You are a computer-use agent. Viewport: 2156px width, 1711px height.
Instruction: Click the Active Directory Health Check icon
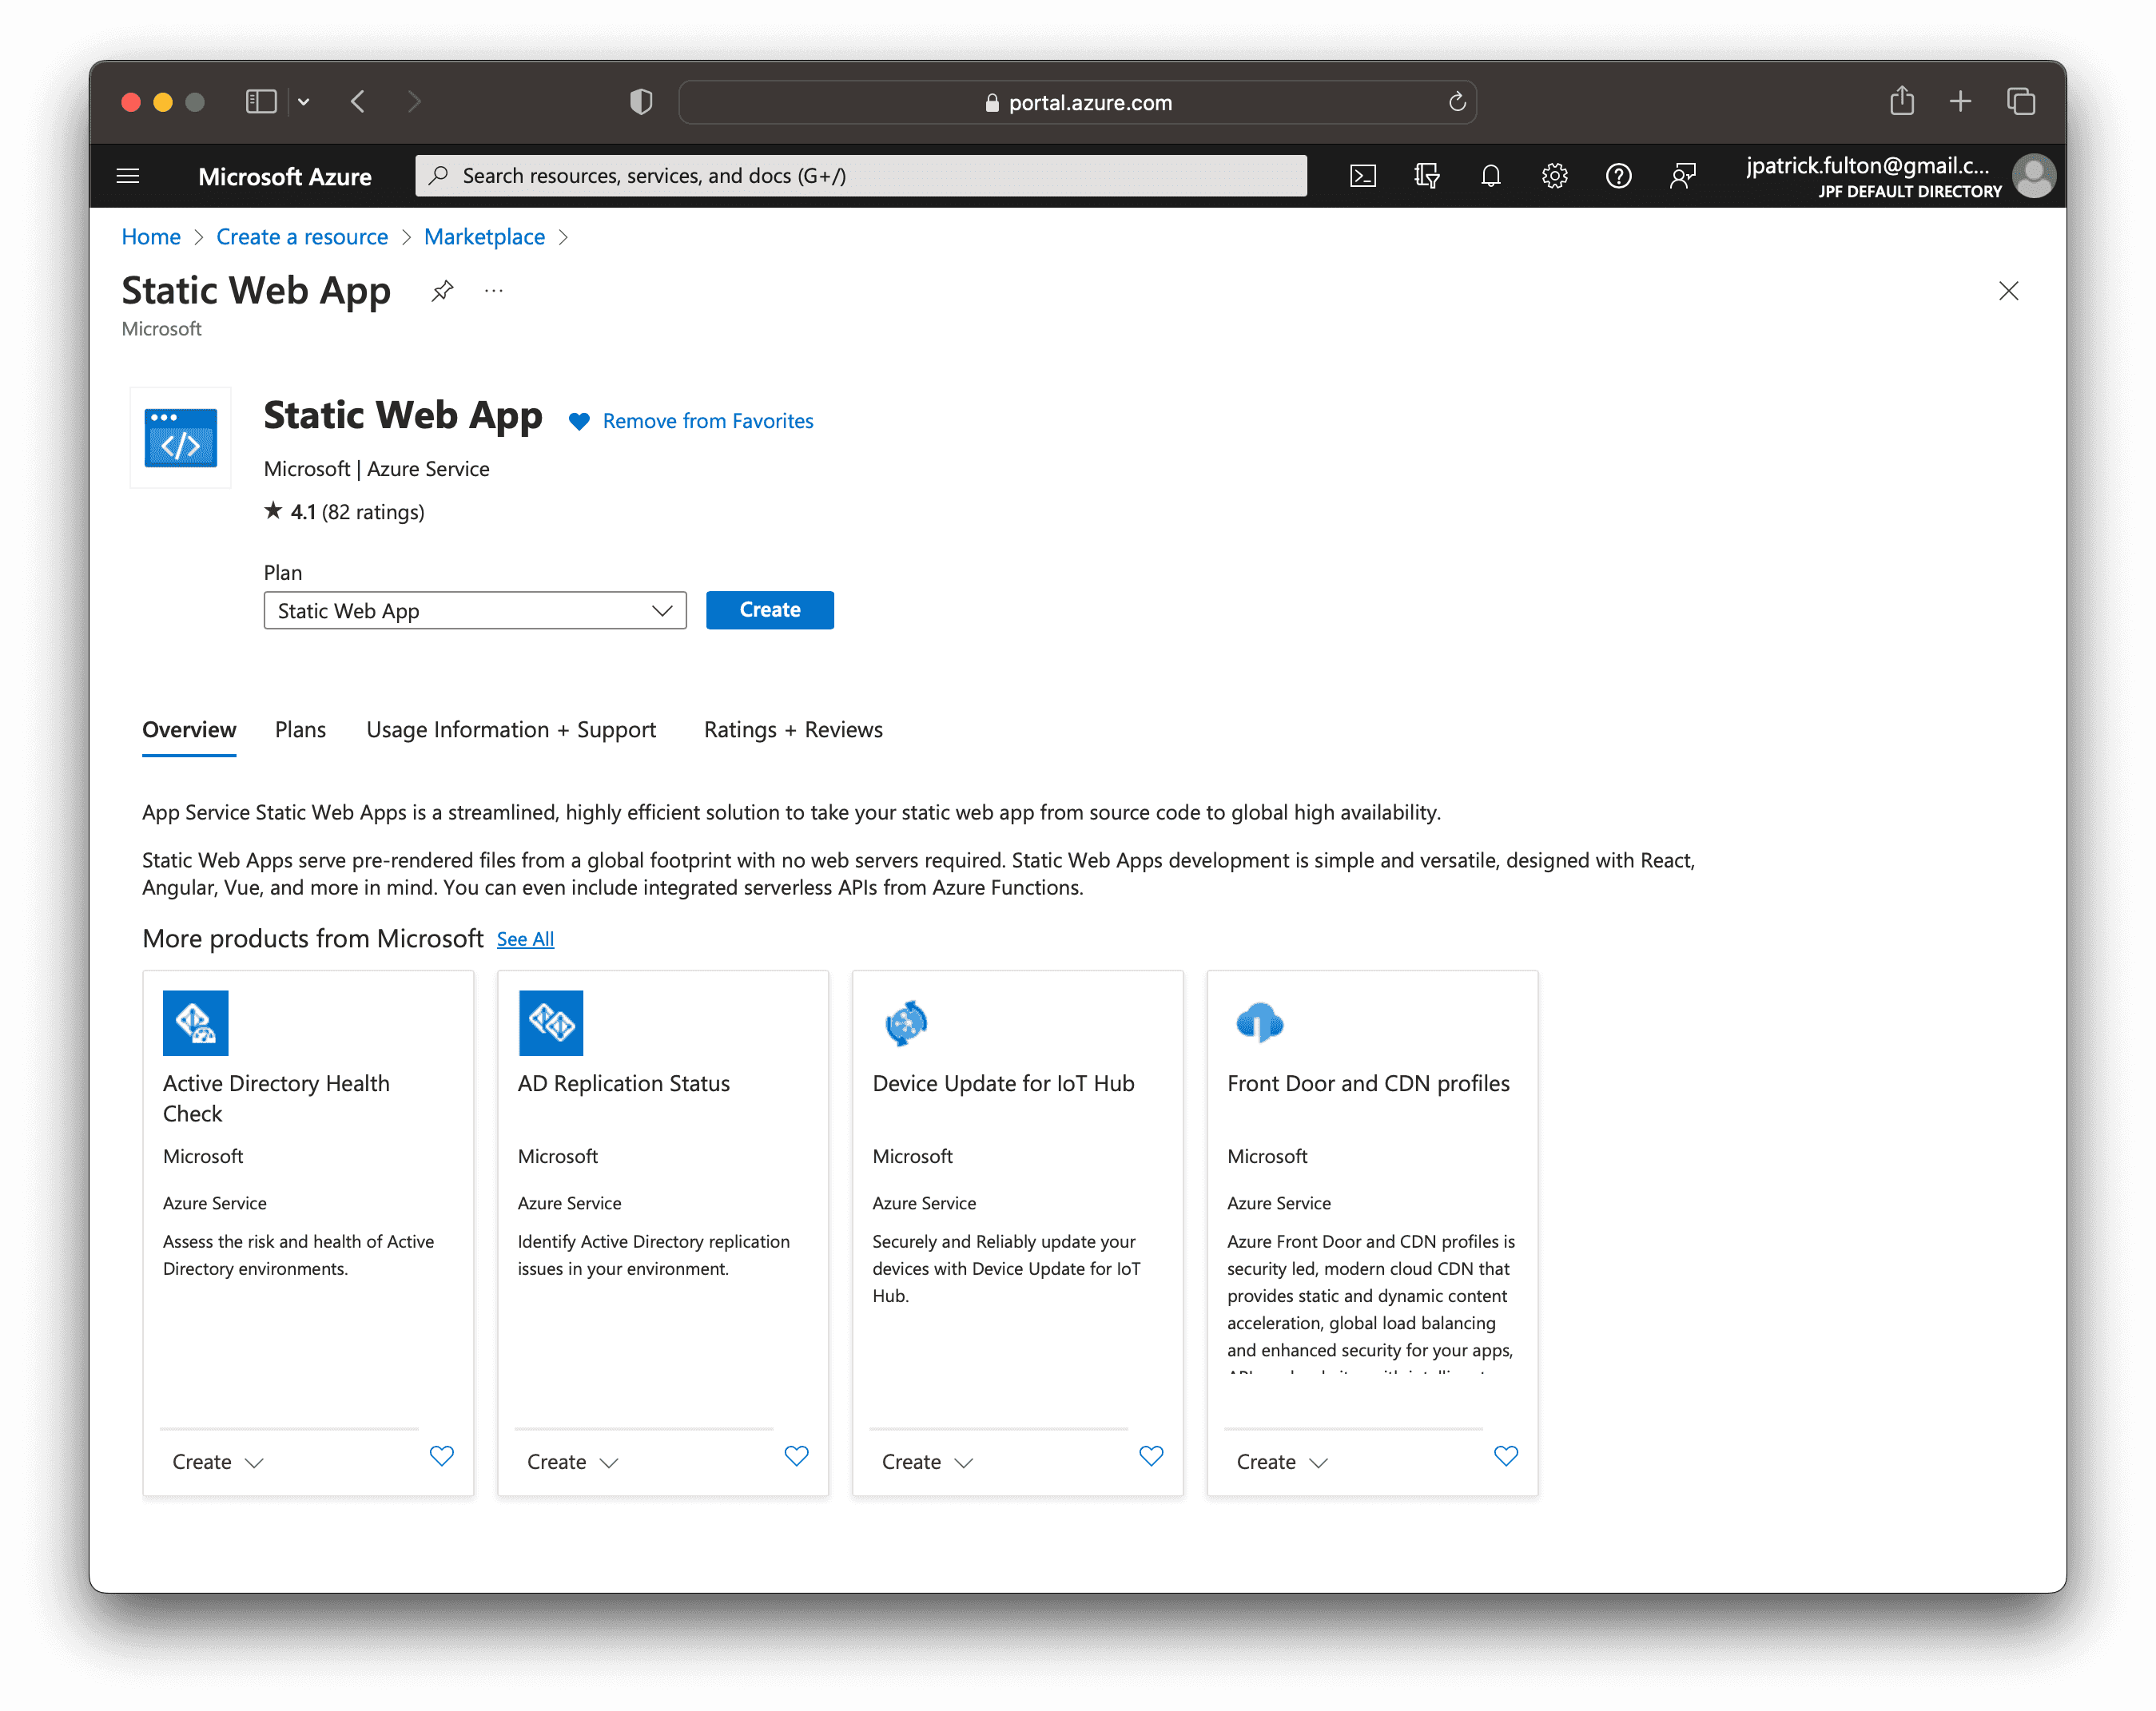196,1022
